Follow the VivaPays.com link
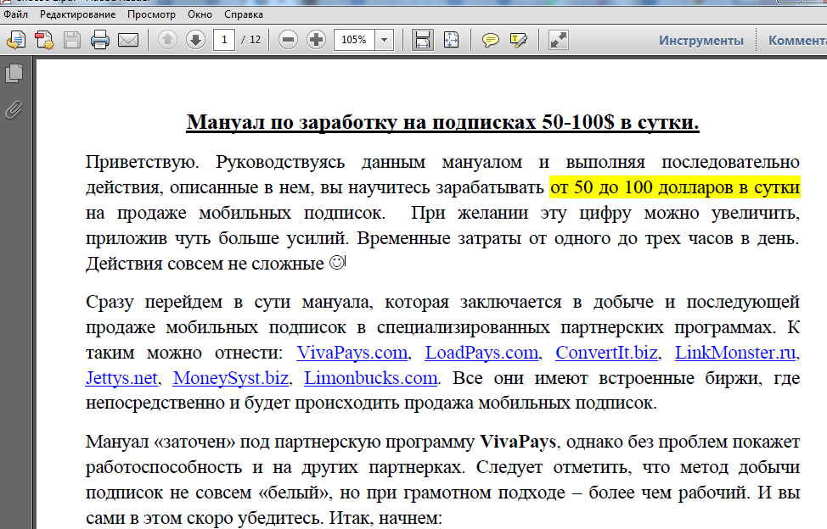The width and height of the screenshot is (827, 529). pyautogui.click(x=352, y=352)
